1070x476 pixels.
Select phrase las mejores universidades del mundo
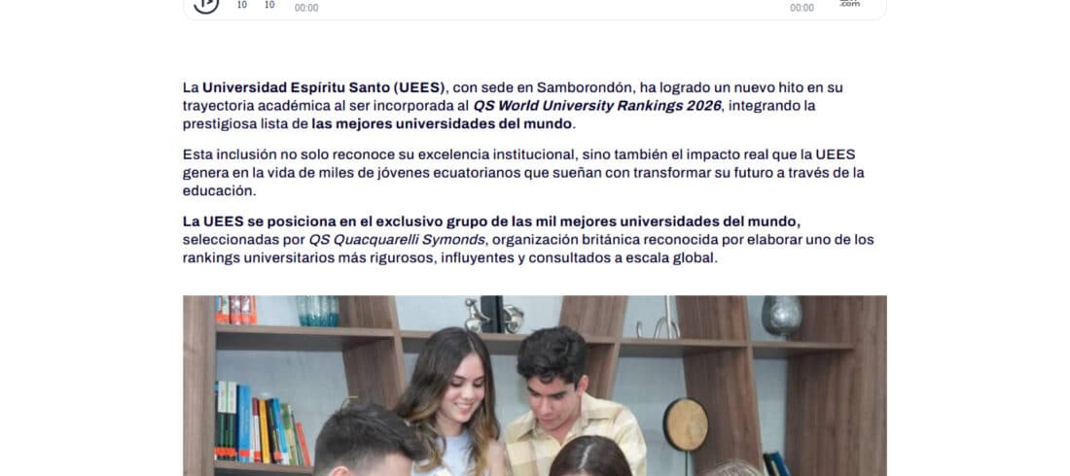[443, 124]
